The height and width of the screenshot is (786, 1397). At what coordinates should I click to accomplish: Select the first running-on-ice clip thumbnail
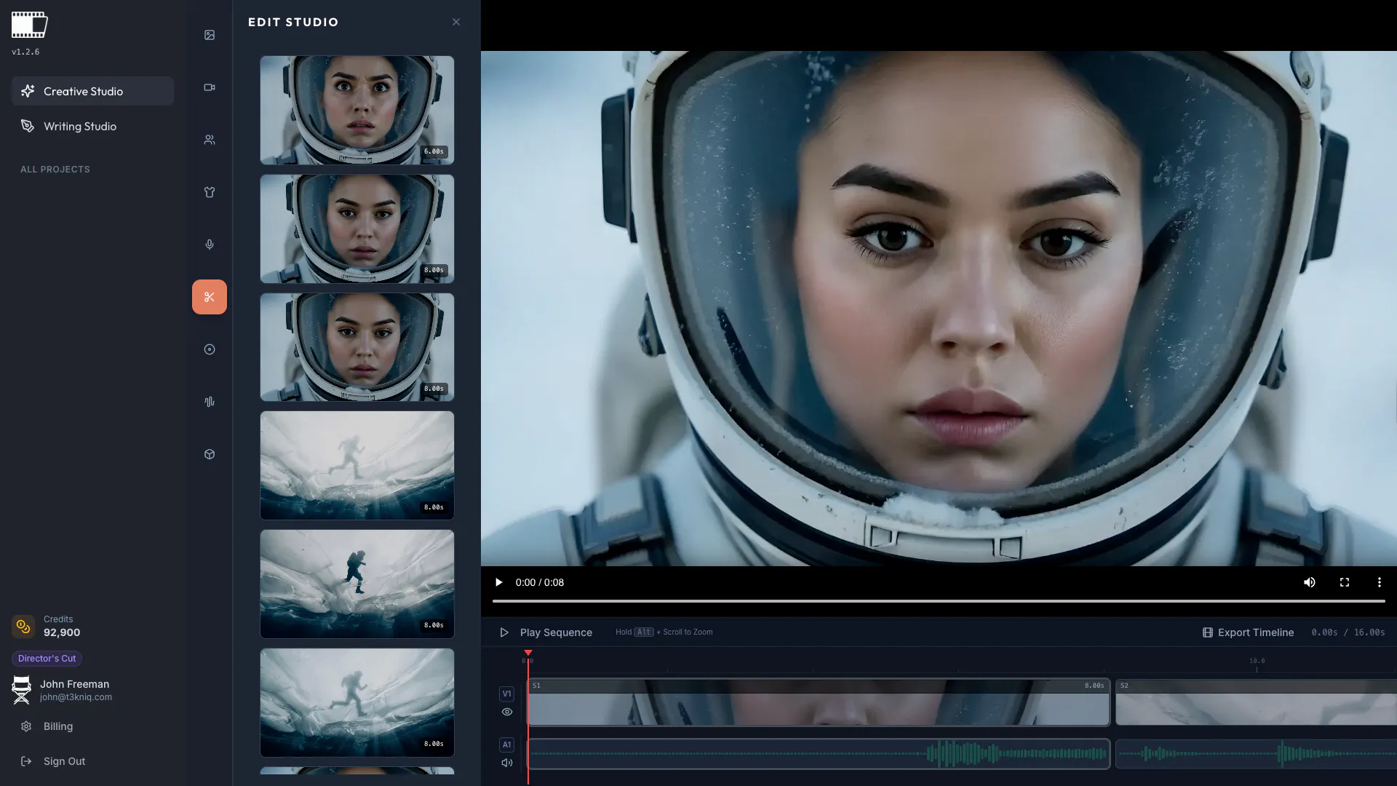(357, 466)
